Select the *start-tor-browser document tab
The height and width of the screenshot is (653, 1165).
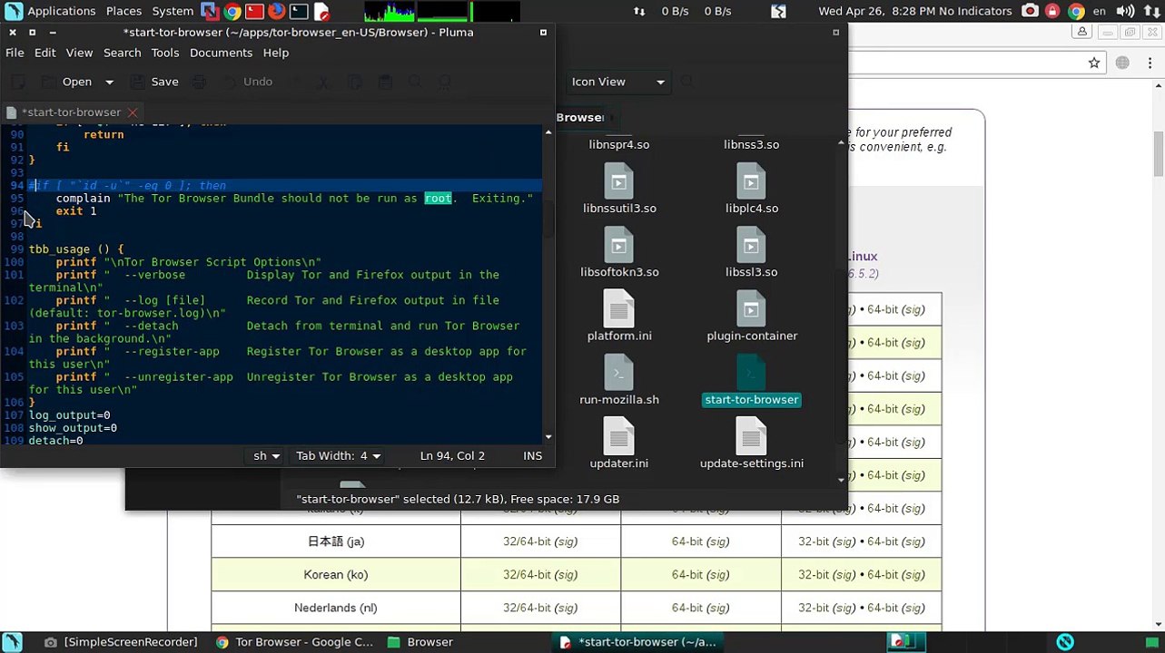point(71,112)
